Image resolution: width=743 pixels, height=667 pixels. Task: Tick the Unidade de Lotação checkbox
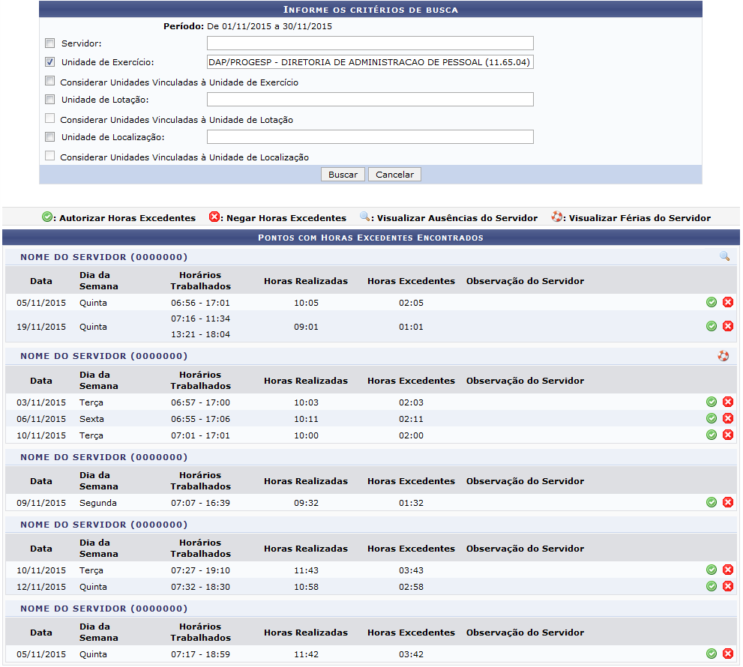pos(50,100)
